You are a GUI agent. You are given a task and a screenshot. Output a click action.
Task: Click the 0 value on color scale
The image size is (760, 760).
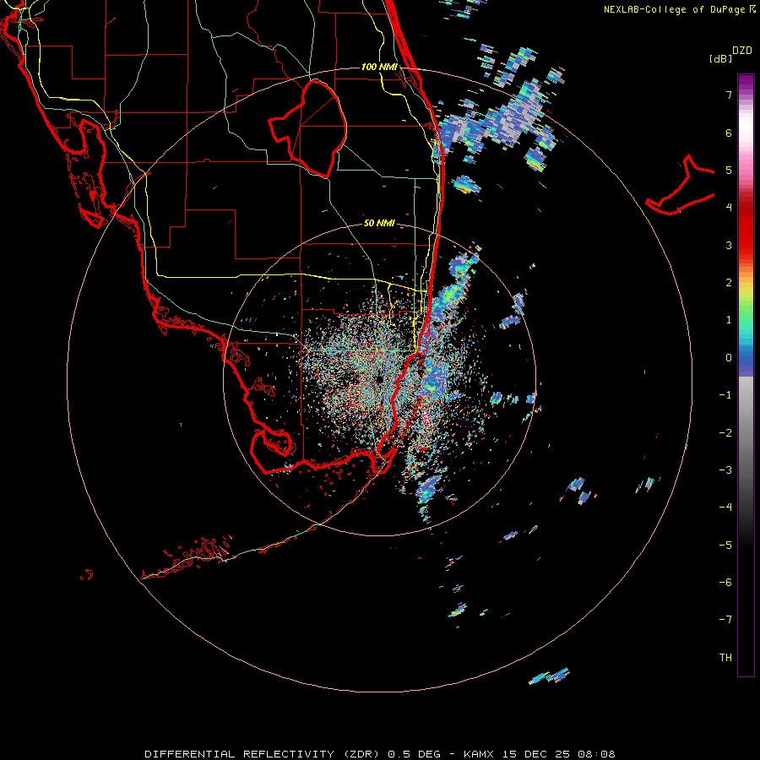tap(729, 358)
